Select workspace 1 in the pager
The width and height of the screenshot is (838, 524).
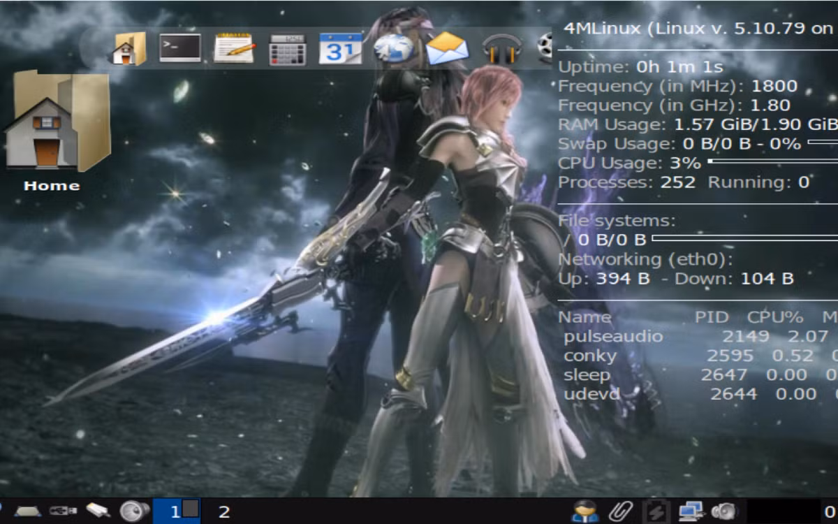click(177, 511)
